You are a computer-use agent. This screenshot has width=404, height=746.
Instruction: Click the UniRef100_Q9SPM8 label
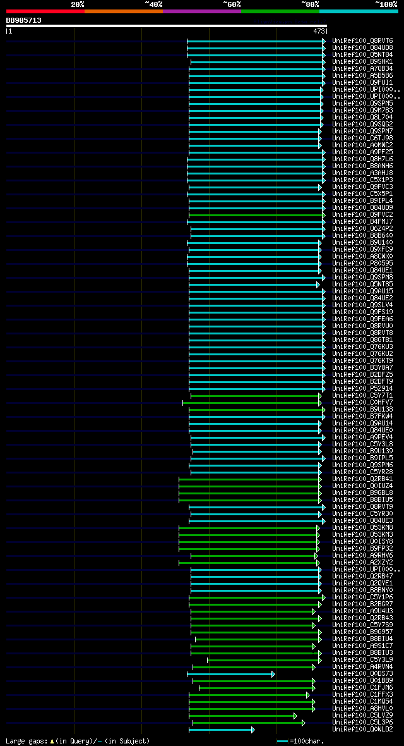click(362, 278)
